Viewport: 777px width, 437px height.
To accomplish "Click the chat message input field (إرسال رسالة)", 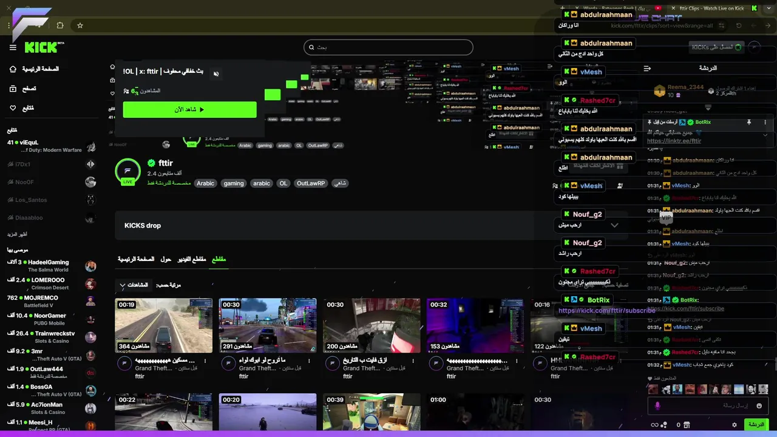I will point(707,405).
